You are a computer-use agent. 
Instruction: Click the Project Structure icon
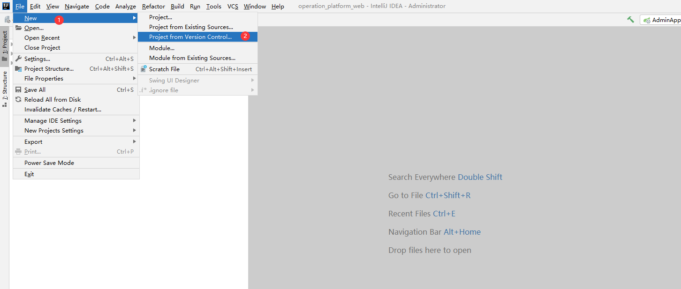[18, 69]
